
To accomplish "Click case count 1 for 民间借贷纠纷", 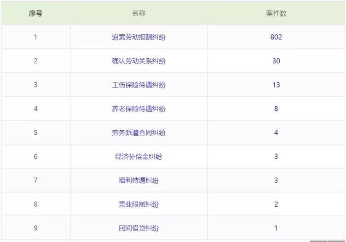I will pos(276,228).
